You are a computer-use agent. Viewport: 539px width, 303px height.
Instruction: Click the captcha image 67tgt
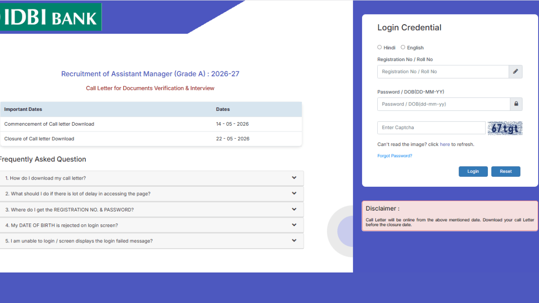click(505, 128)
